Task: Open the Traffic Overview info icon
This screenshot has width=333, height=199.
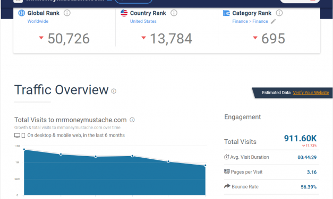Action: 114,91
